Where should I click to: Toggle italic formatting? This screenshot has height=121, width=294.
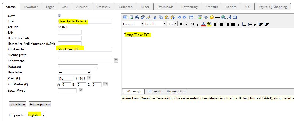[187, 24]
